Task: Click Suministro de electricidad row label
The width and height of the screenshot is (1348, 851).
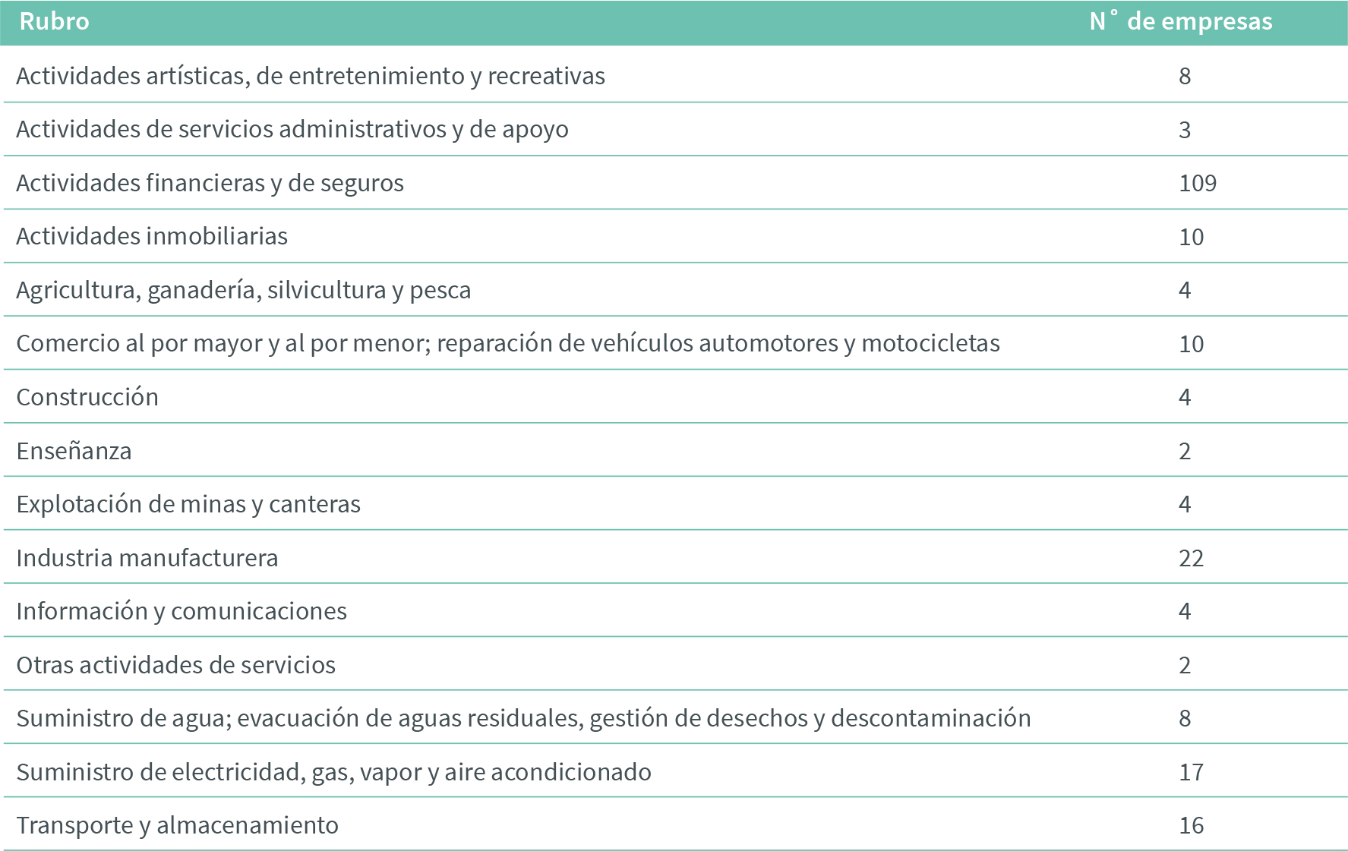Action: click(333, 773)
